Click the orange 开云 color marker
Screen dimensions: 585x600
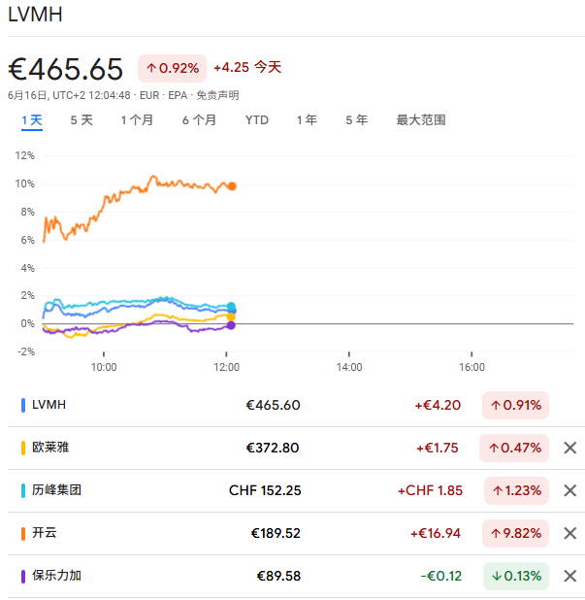[23, 533]
